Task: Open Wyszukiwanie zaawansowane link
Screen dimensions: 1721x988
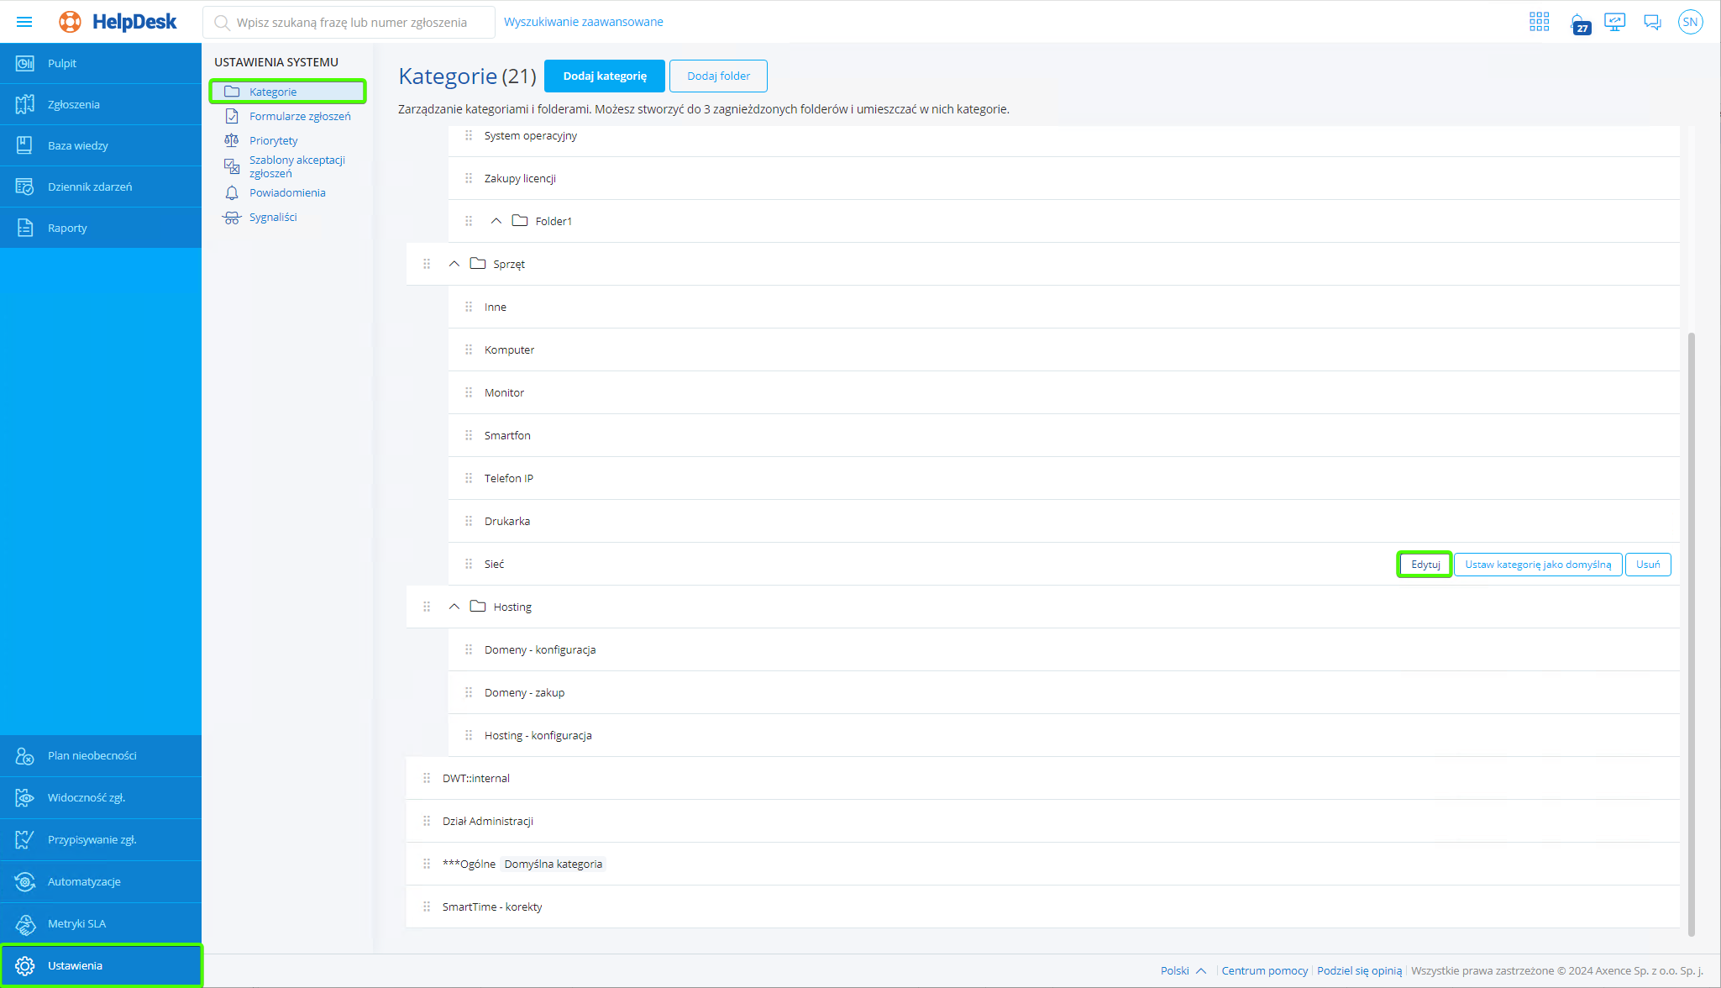Action: coord(583,21)
